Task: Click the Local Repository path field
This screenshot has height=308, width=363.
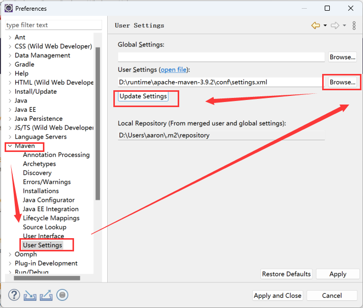Action: pyautogui.click(x=221, y=135)
